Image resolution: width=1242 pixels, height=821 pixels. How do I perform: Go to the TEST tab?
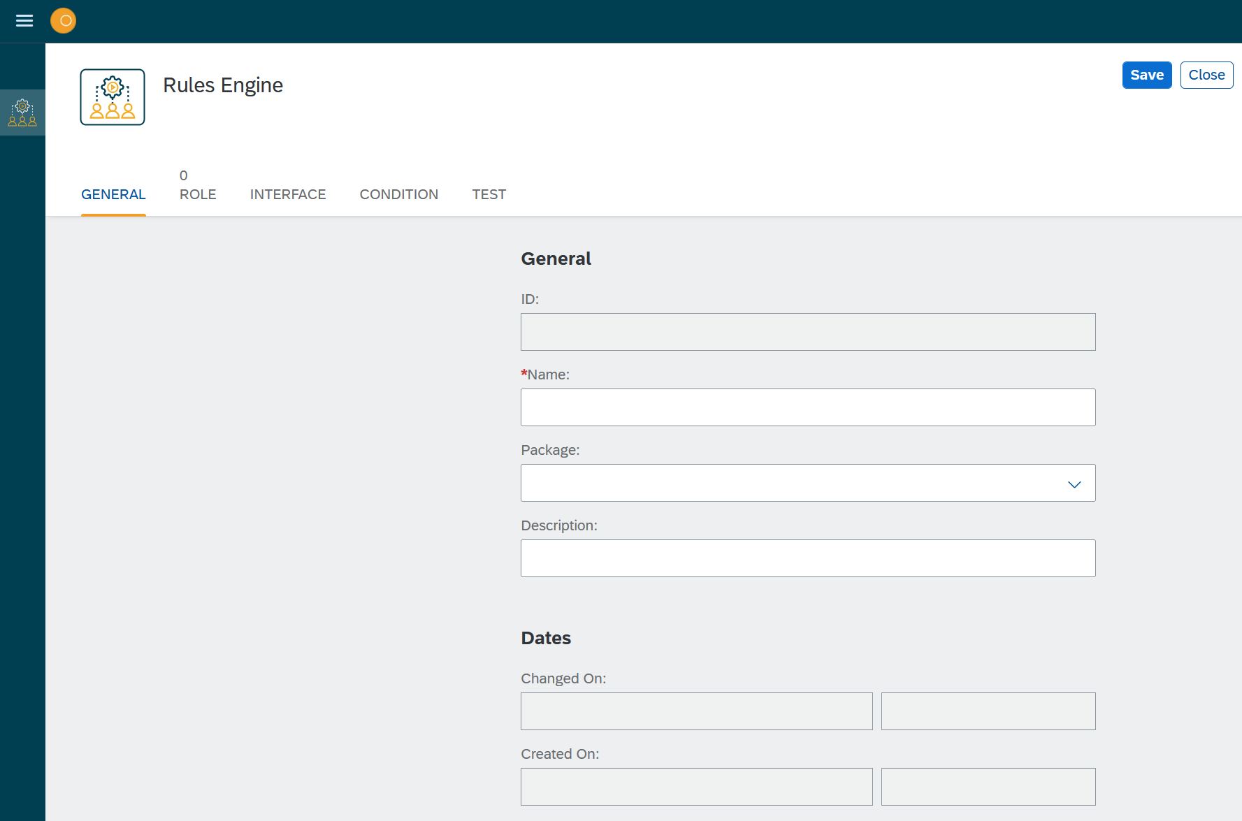[489, 194]
